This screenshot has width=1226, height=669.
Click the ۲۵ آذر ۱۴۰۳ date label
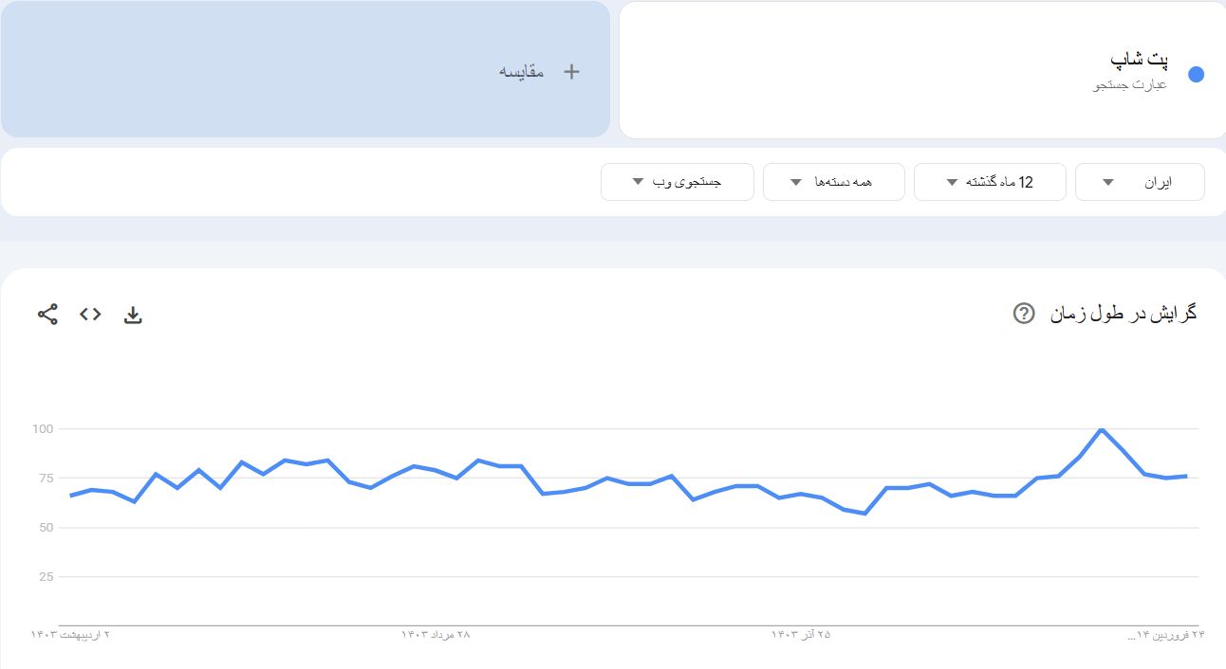tap(800, 634)
